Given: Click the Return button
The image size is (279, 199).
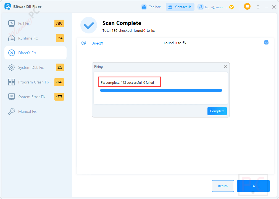Looking at the screenshot, I should 223,186.
